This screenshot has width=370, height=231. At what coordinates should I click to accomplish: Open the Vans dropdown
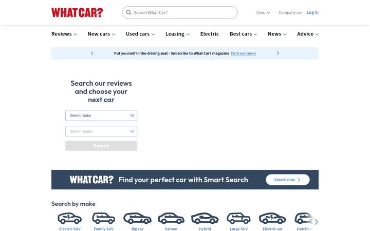pos(263,12)
